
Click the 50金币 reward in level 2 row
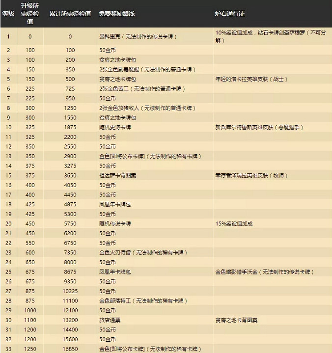coord(108,50)
